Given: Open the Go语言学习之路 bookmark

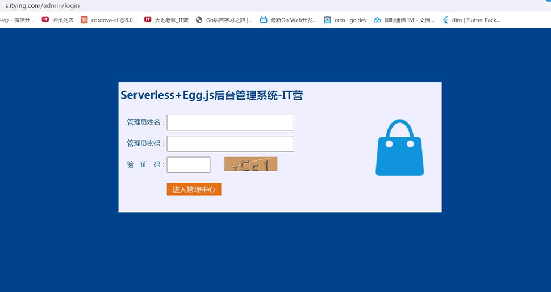Looking at the screenshot, I should (224, 20).
